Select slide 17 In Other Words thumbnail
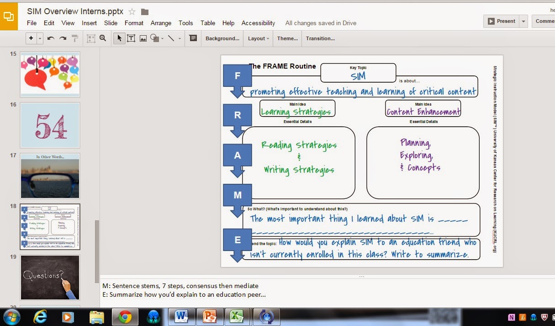Screen dimensions: 555x326 [50, 176]
